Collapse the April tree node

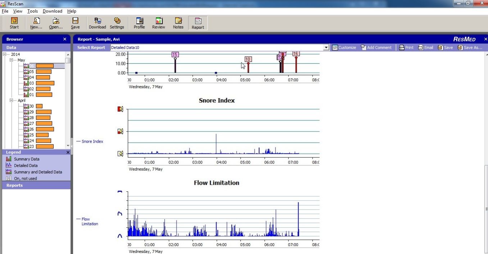[x=12, y=100]
